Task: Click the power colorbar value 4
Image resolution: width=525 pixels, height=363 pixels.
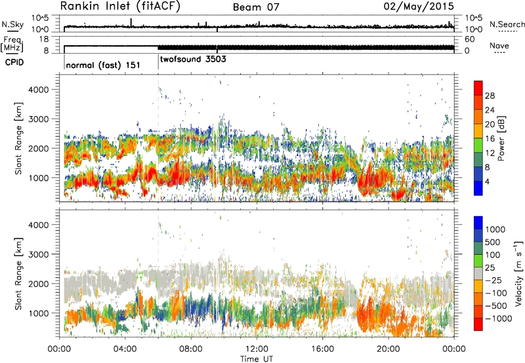Action: (487, 181)
